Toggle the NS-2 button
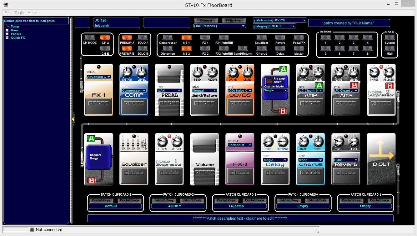 coord(186,48)
